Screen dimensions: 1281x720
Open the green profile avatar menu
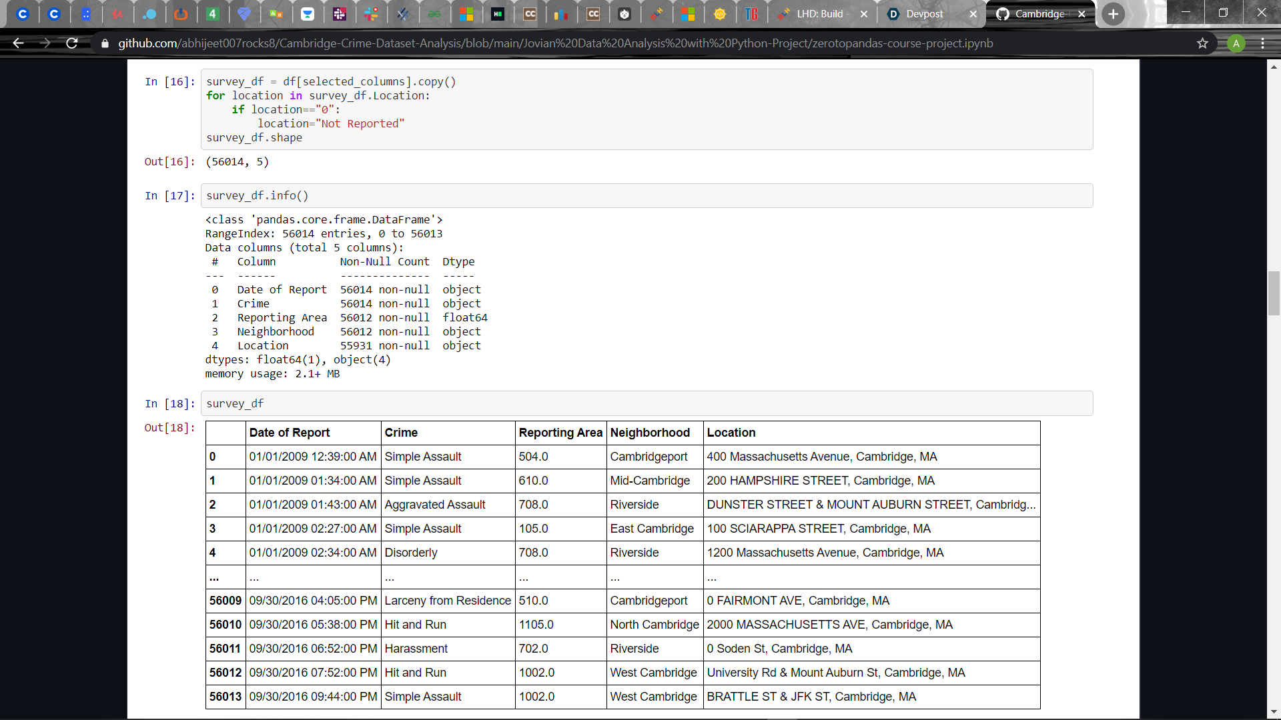coord(1236,43)
